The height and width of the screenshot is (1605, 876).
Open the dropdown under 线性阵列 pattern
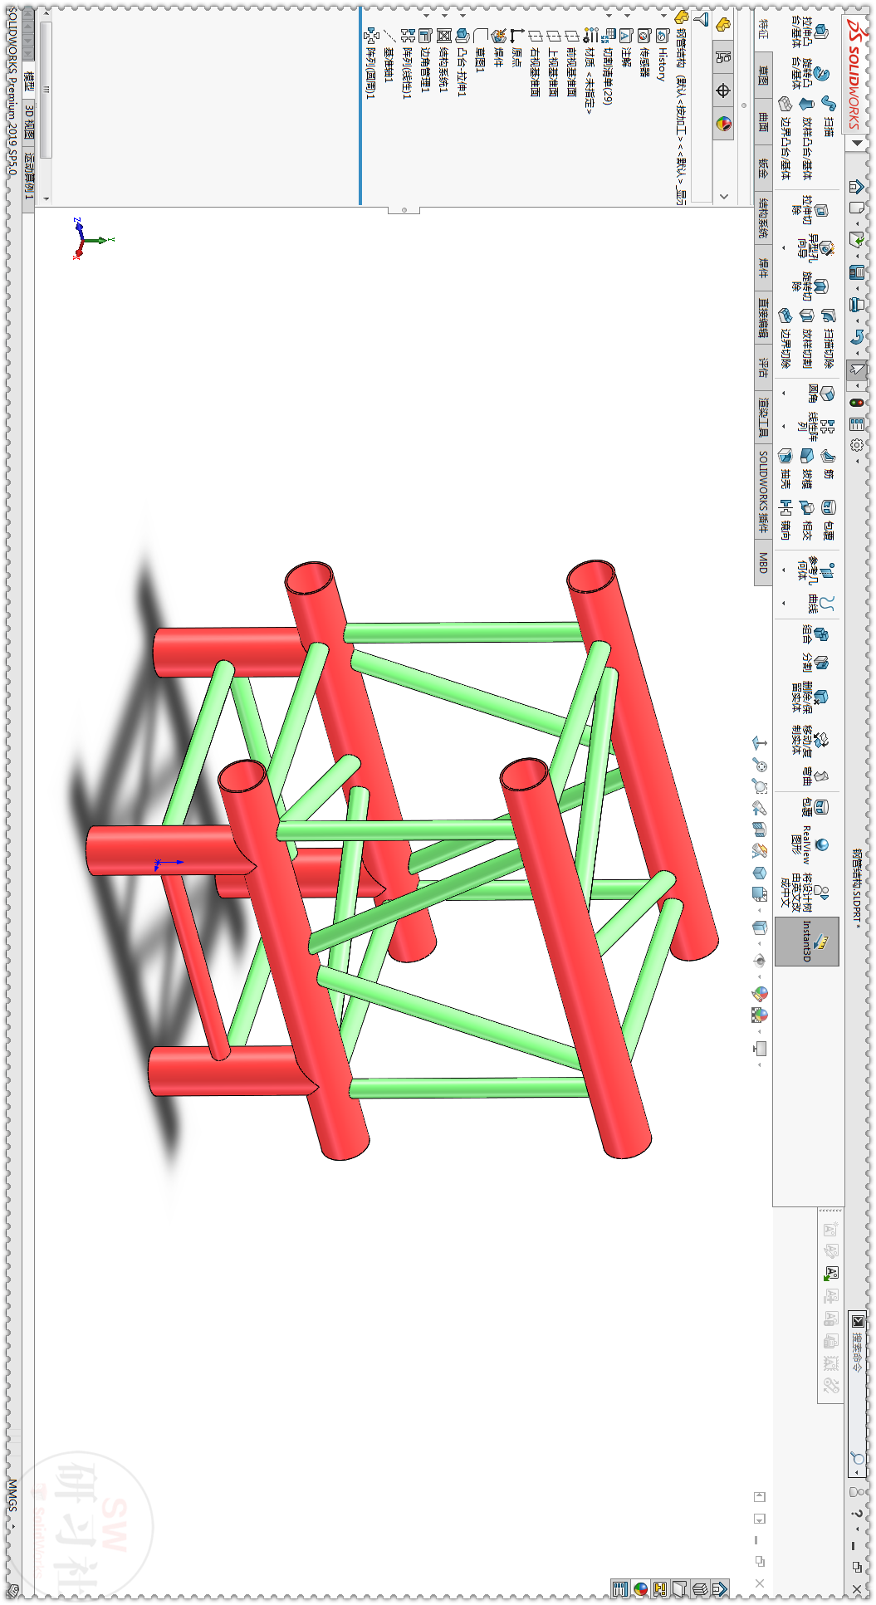(783, 425)
